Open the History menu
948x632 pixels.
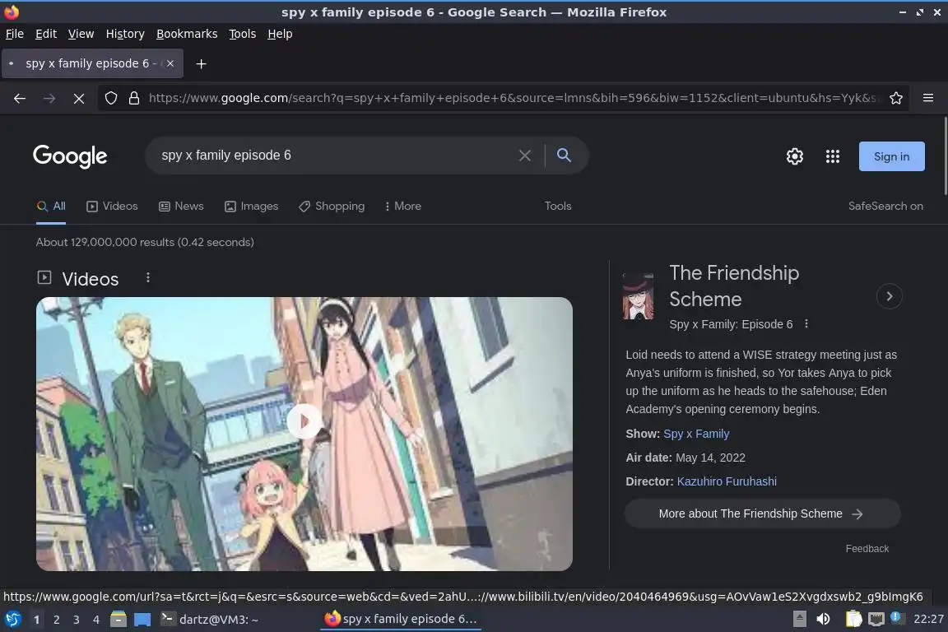click(125, 34)
